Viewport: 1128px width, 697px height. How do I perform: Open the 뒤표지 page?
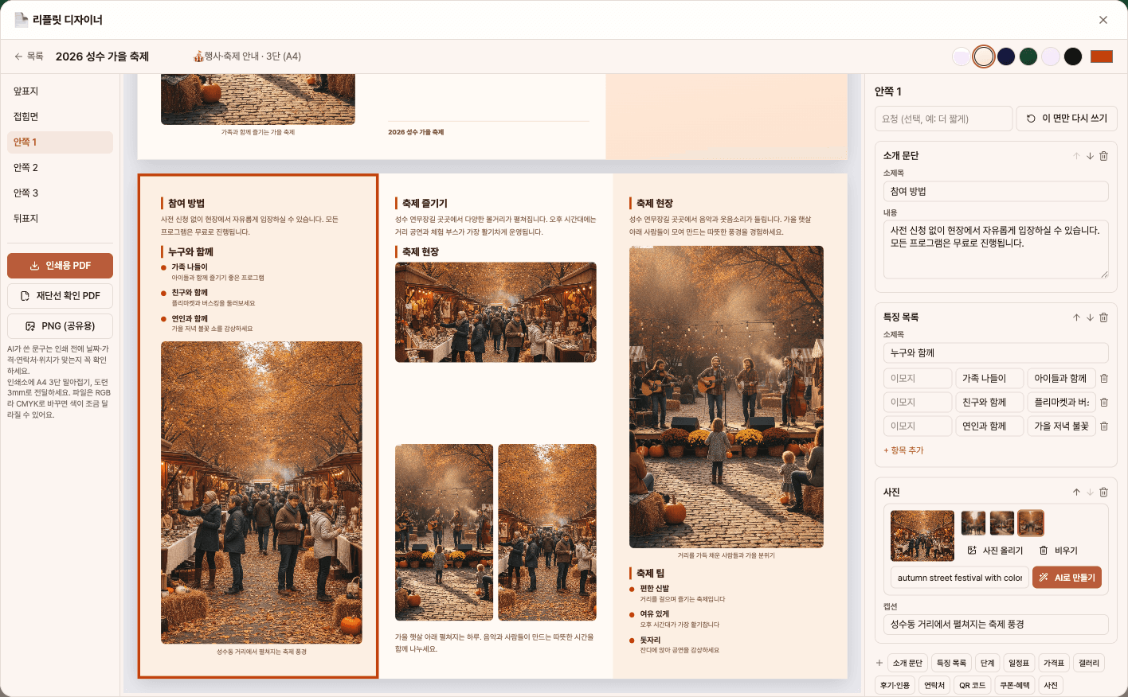pyautogui.click(x=60, y=219)
